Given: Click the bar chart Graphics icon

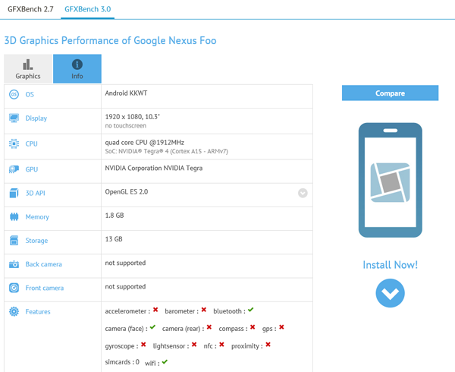Looking at the screenshot, I should click(x=28, y=65).
